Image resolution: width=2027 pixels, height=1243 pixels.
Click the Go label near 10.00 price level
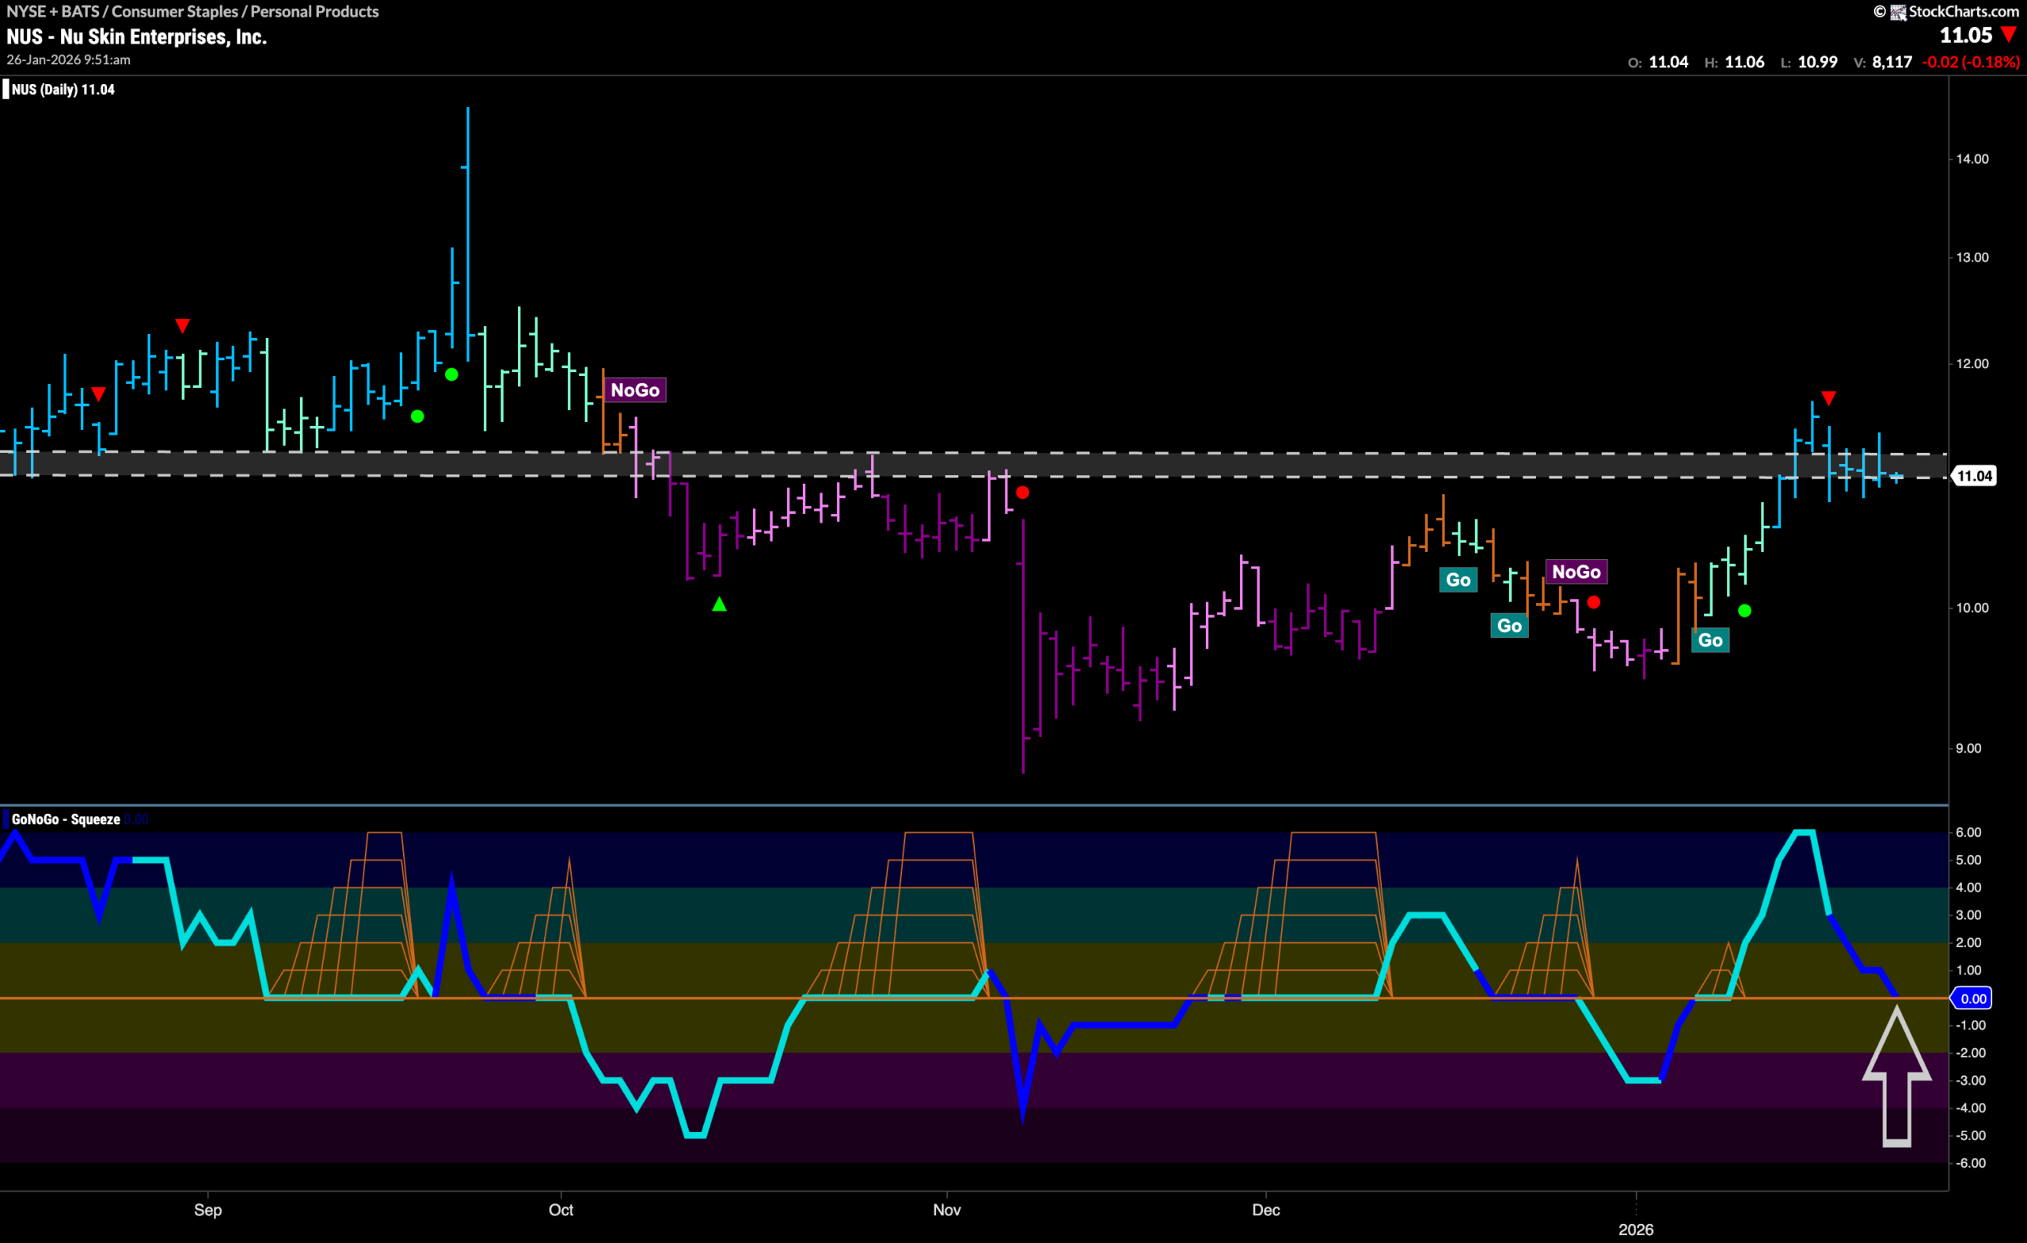coord(1509,626)
